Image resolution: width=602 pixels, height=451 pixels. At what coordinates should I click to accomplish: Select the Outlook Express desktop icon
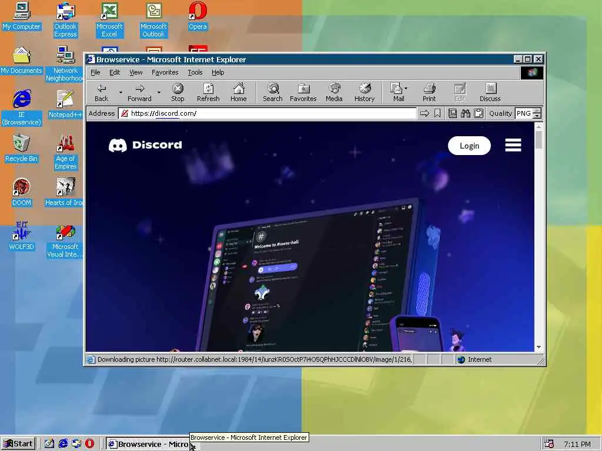tap(65, 20)
